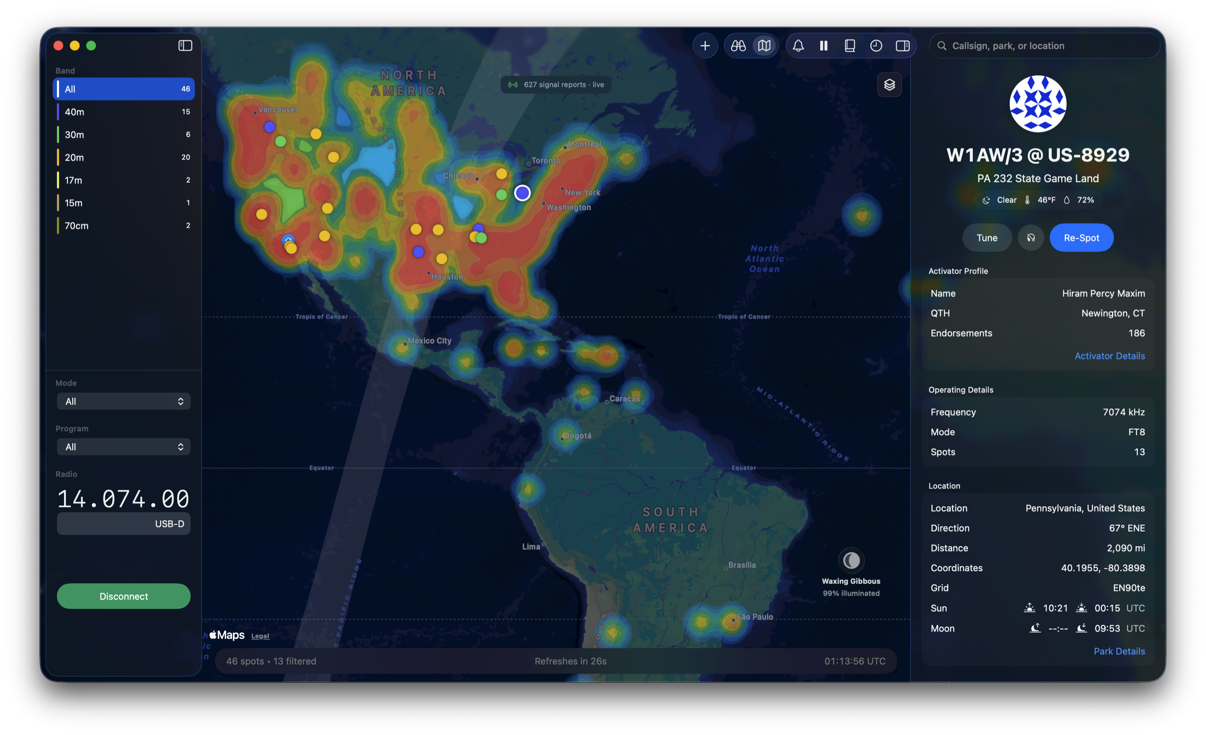The image size is (1206, 735).
Task: Switch to the binoculars spot list view
Action: (738, 46)
